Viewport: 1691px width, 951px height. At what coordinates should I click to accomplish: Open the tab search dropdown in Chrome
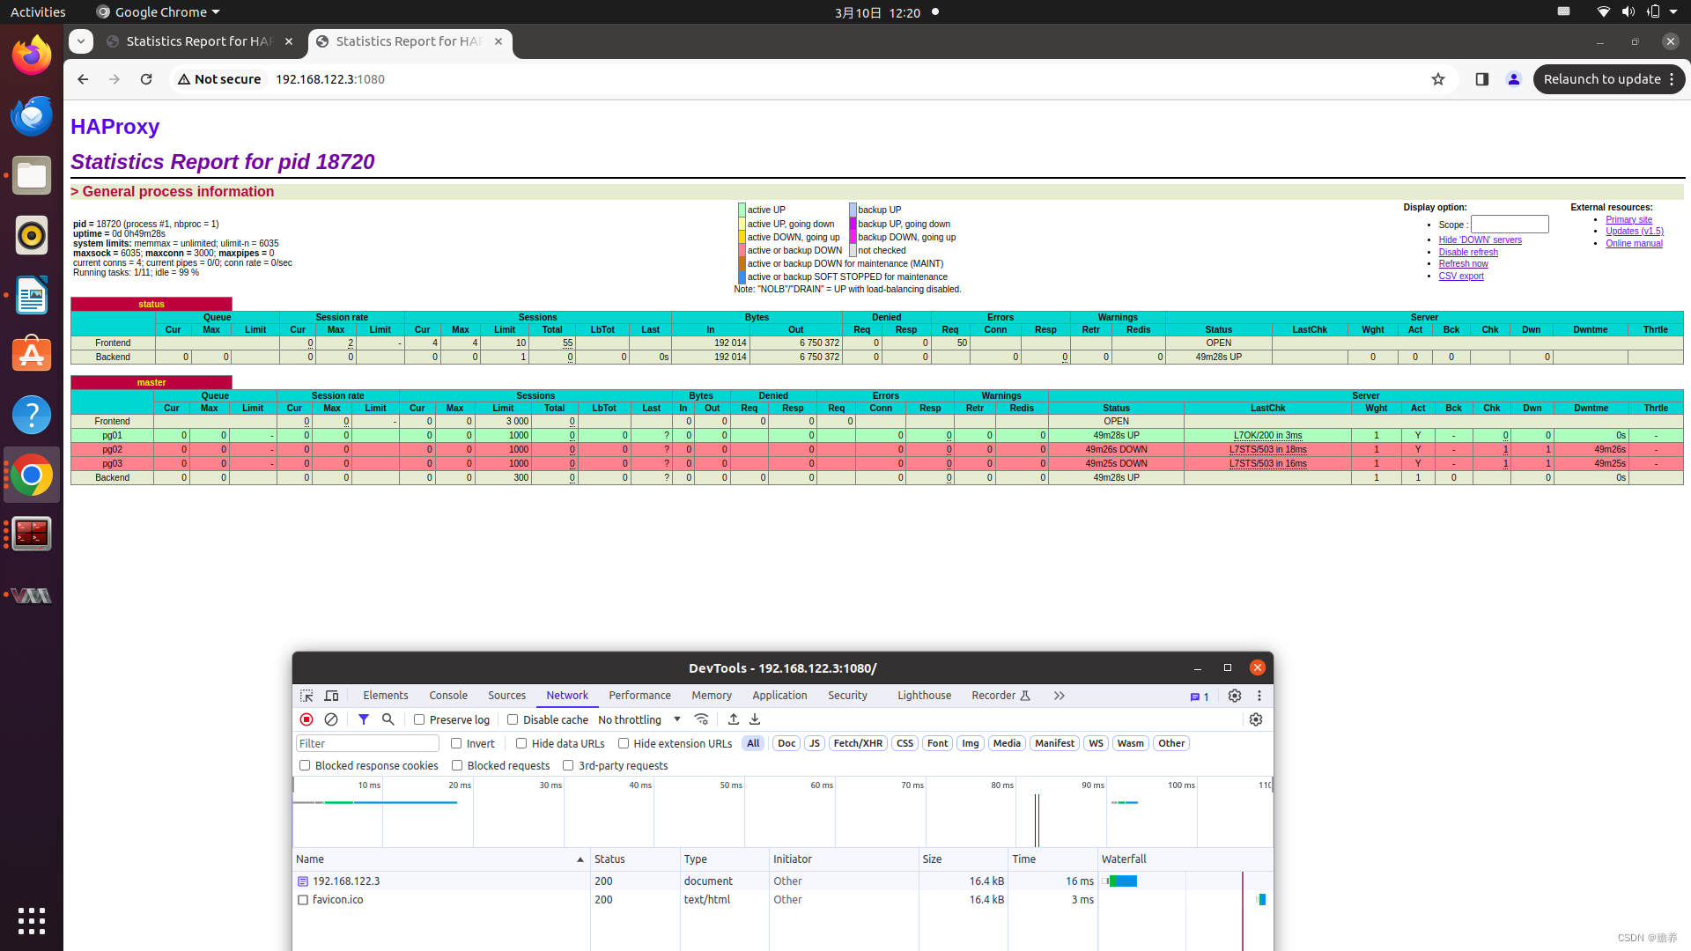point(81,41)
